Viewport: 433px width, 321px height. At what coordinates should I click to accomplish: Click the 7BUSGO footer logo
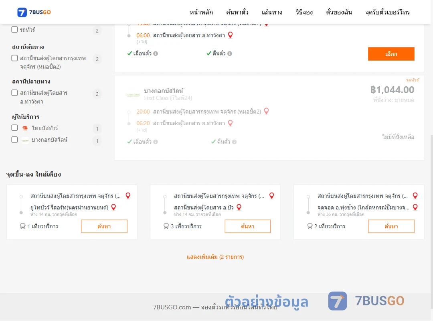(366, 301)
